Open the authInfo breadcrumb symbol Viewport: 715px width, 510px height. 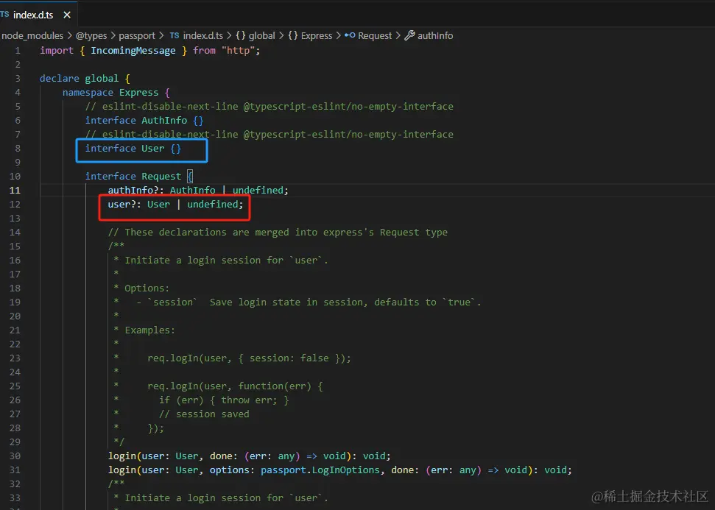435,35
